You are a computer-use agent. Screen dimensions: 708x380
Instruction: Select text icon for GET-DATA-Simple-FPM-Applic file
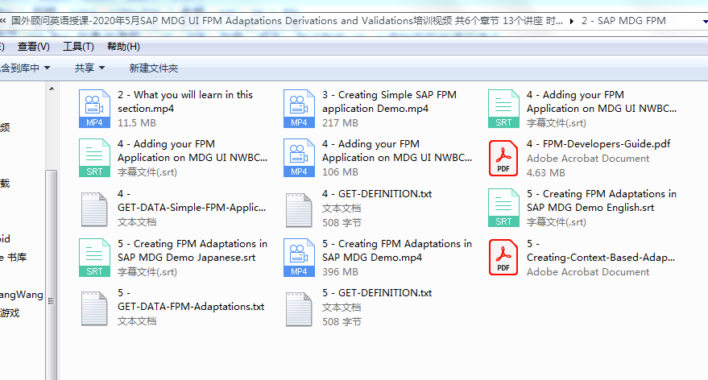94,209
